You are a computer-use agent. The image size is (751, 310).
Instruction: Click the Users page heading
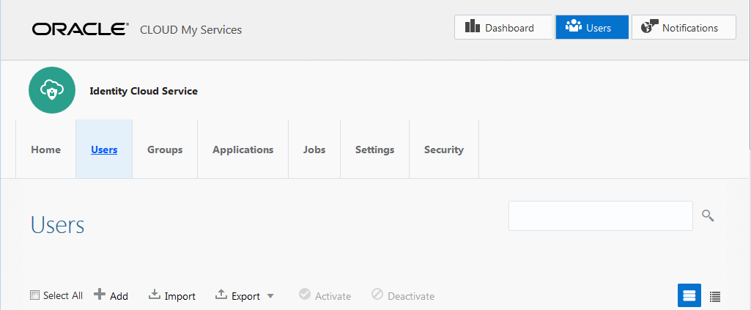57,224
